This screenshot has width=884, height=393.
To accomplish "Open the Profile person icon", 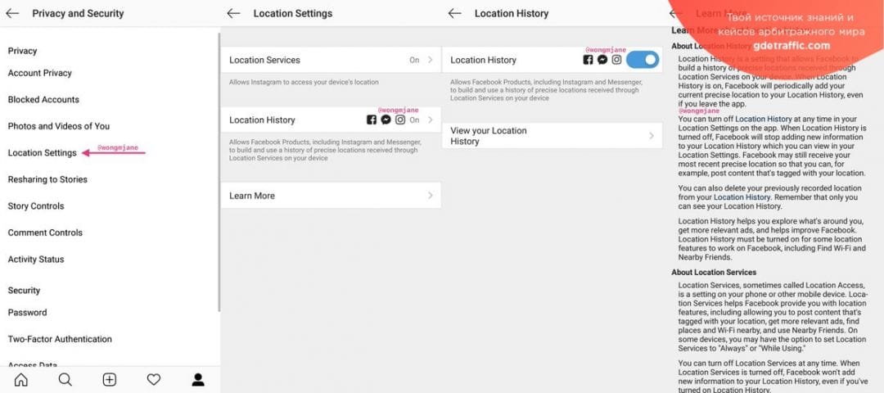I will (x=198, y=379).
